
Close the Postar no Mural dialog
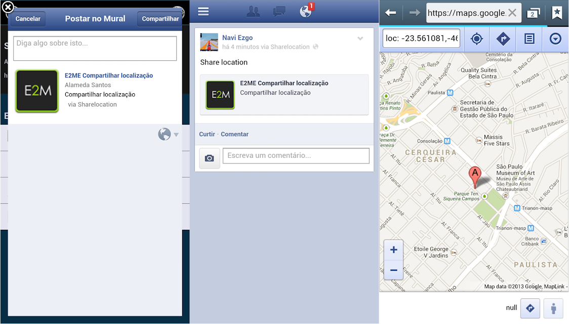tap(8, 7)
